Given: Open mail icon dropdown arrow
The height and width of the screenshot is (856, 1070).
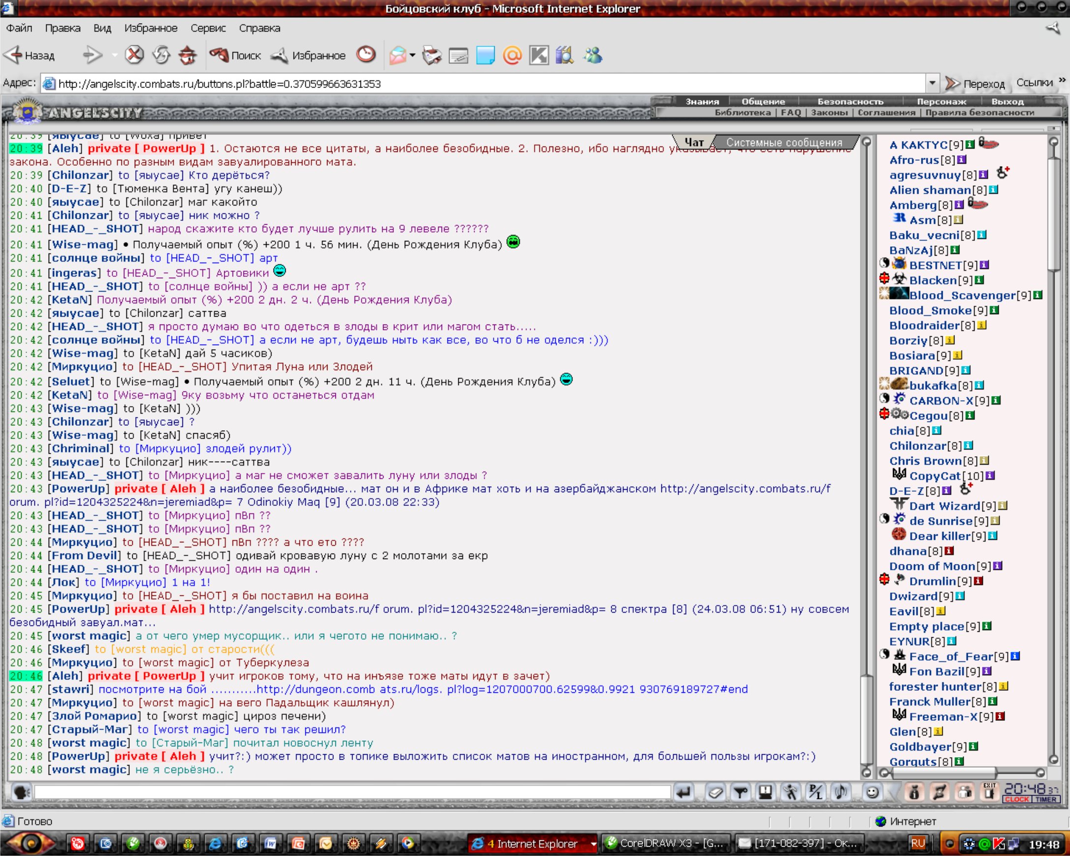Looking at the screenshot, I should pos(413,55).
